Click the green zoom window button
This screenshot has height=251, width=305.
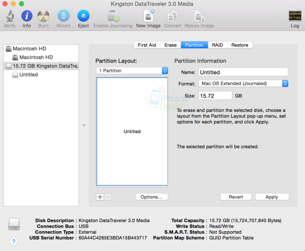21,4
